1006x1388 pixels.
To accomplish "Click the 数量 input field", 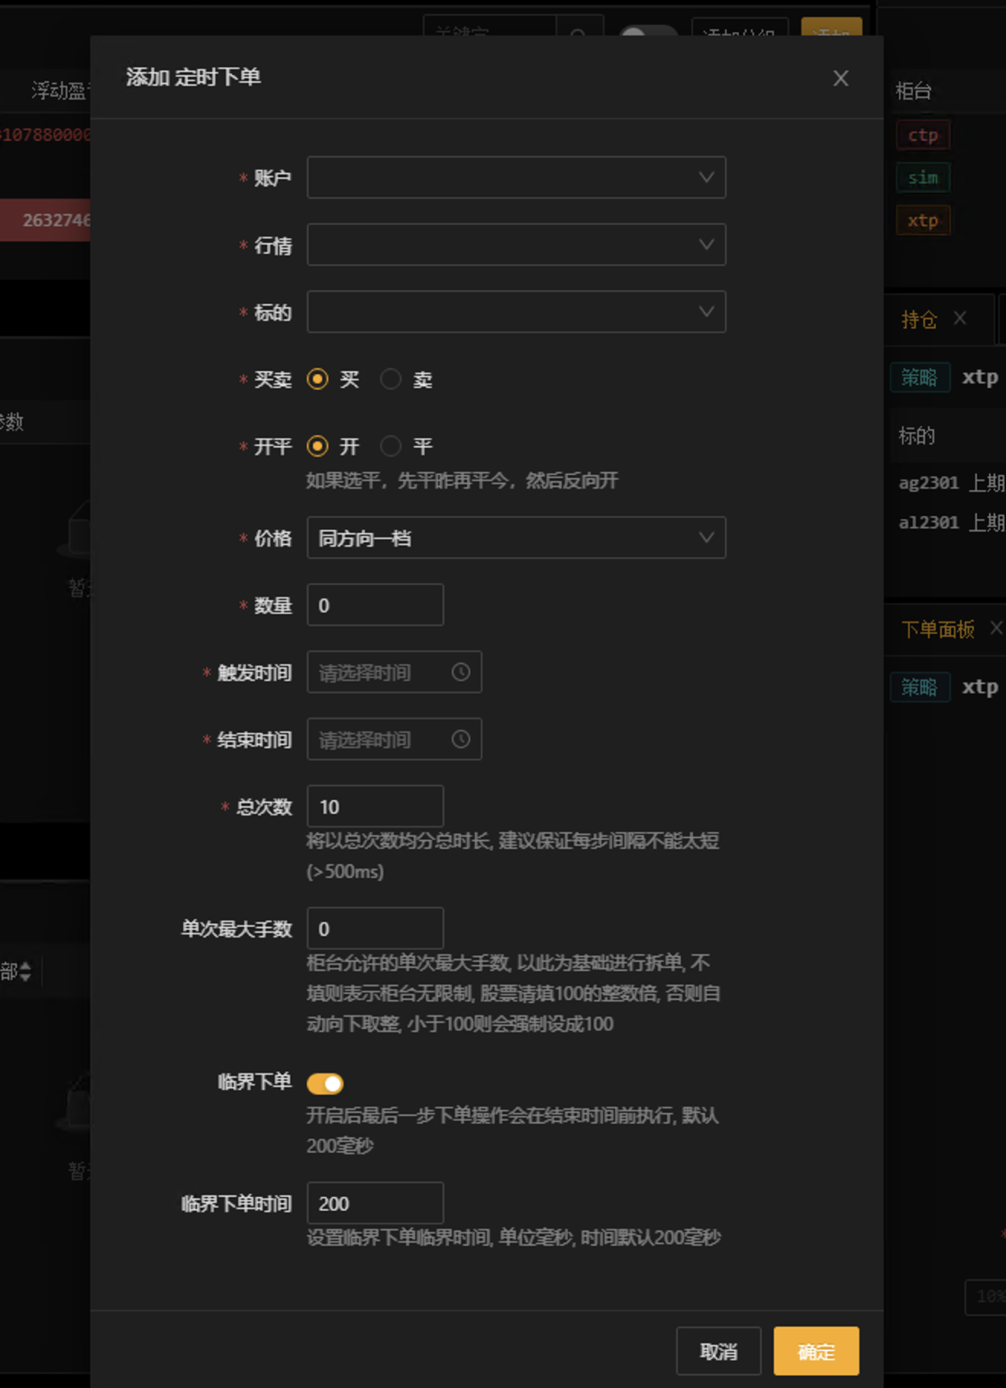I will (375, 605).
